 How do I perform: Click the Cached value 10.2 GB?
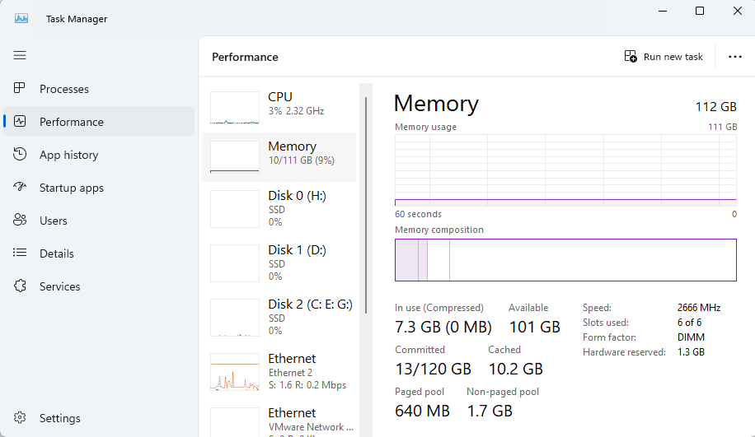[515, 369]
